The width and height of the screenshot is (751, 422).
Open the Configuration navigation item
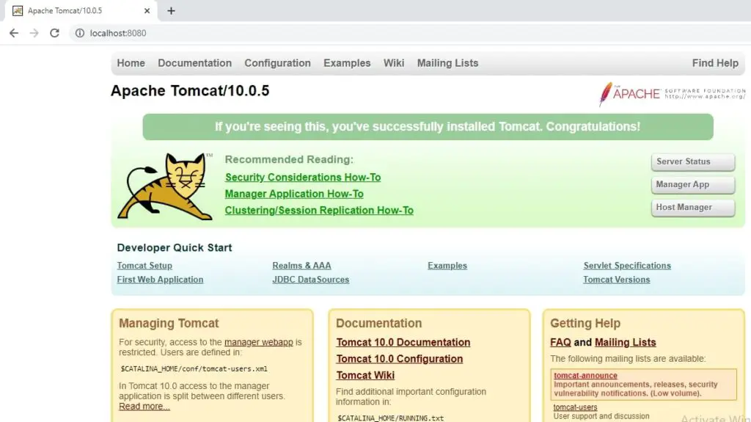[277, 63]
